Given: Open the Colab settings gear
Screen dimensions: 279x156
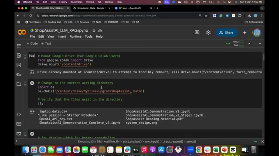Looking at the screenshot, I should coord(208,32).
